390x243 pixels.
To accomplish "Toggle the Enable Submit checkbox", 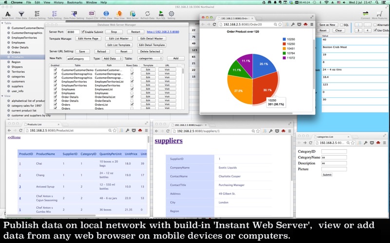I will (83, 32).
